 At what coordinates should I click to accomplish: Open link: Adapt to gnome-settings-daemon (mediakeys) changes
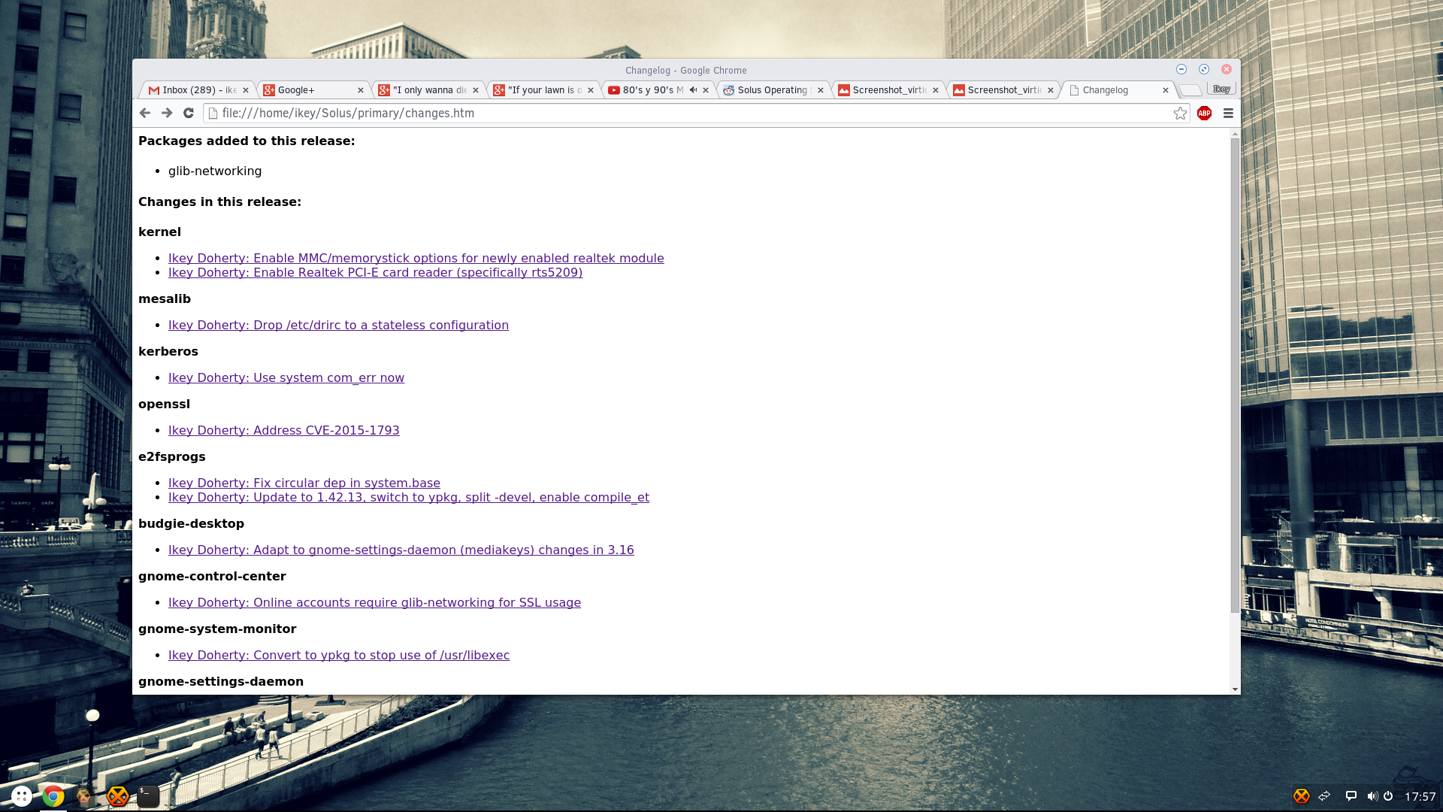(401, 550)
